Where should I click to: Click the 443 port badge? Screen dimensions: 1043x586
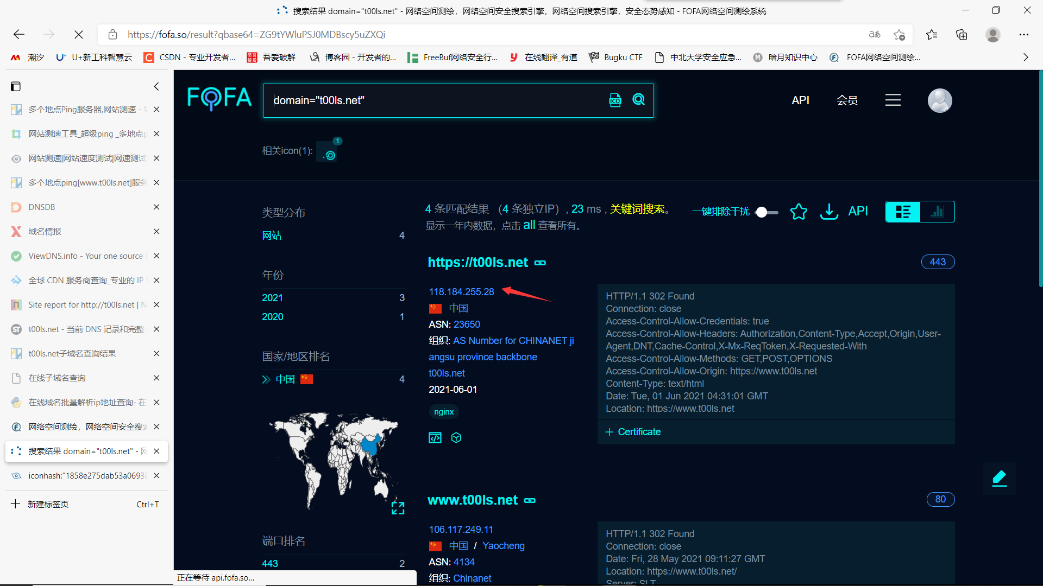tap(938, 262)
